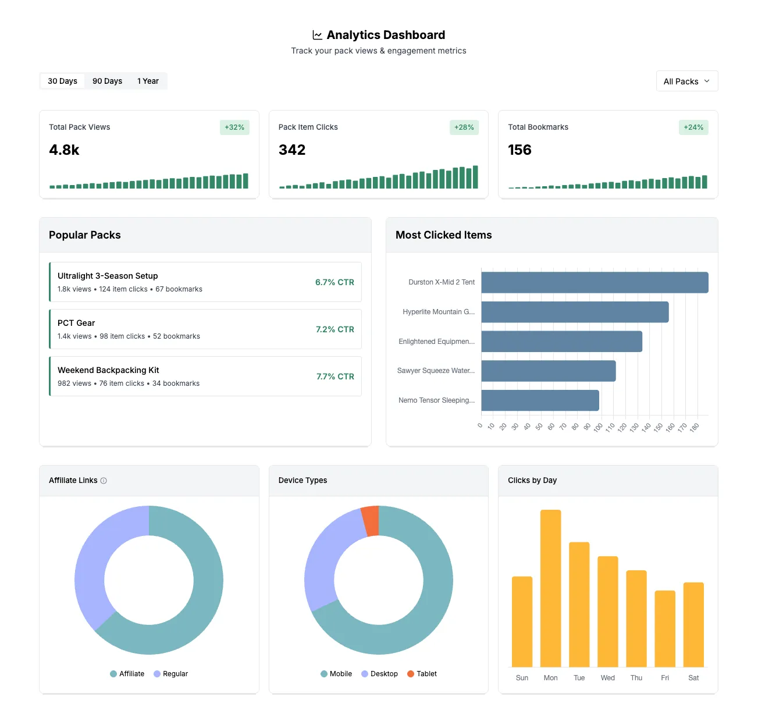Viewport: 758px width, 721px height.
Task: Click the chevron on the All Packs selector
Action: tap(707, 81)
